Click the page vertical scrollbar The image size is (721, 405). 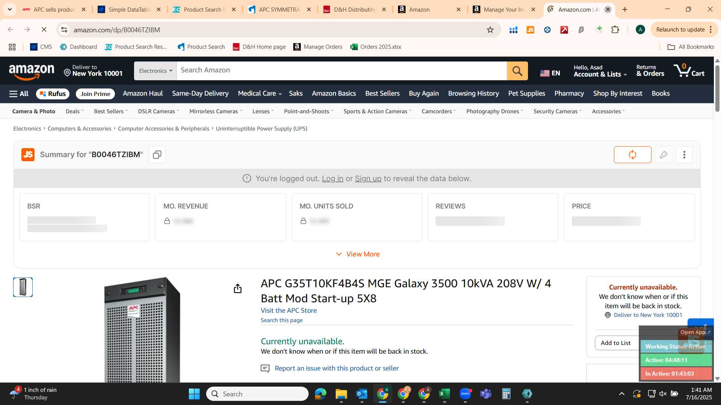(717, 88)
